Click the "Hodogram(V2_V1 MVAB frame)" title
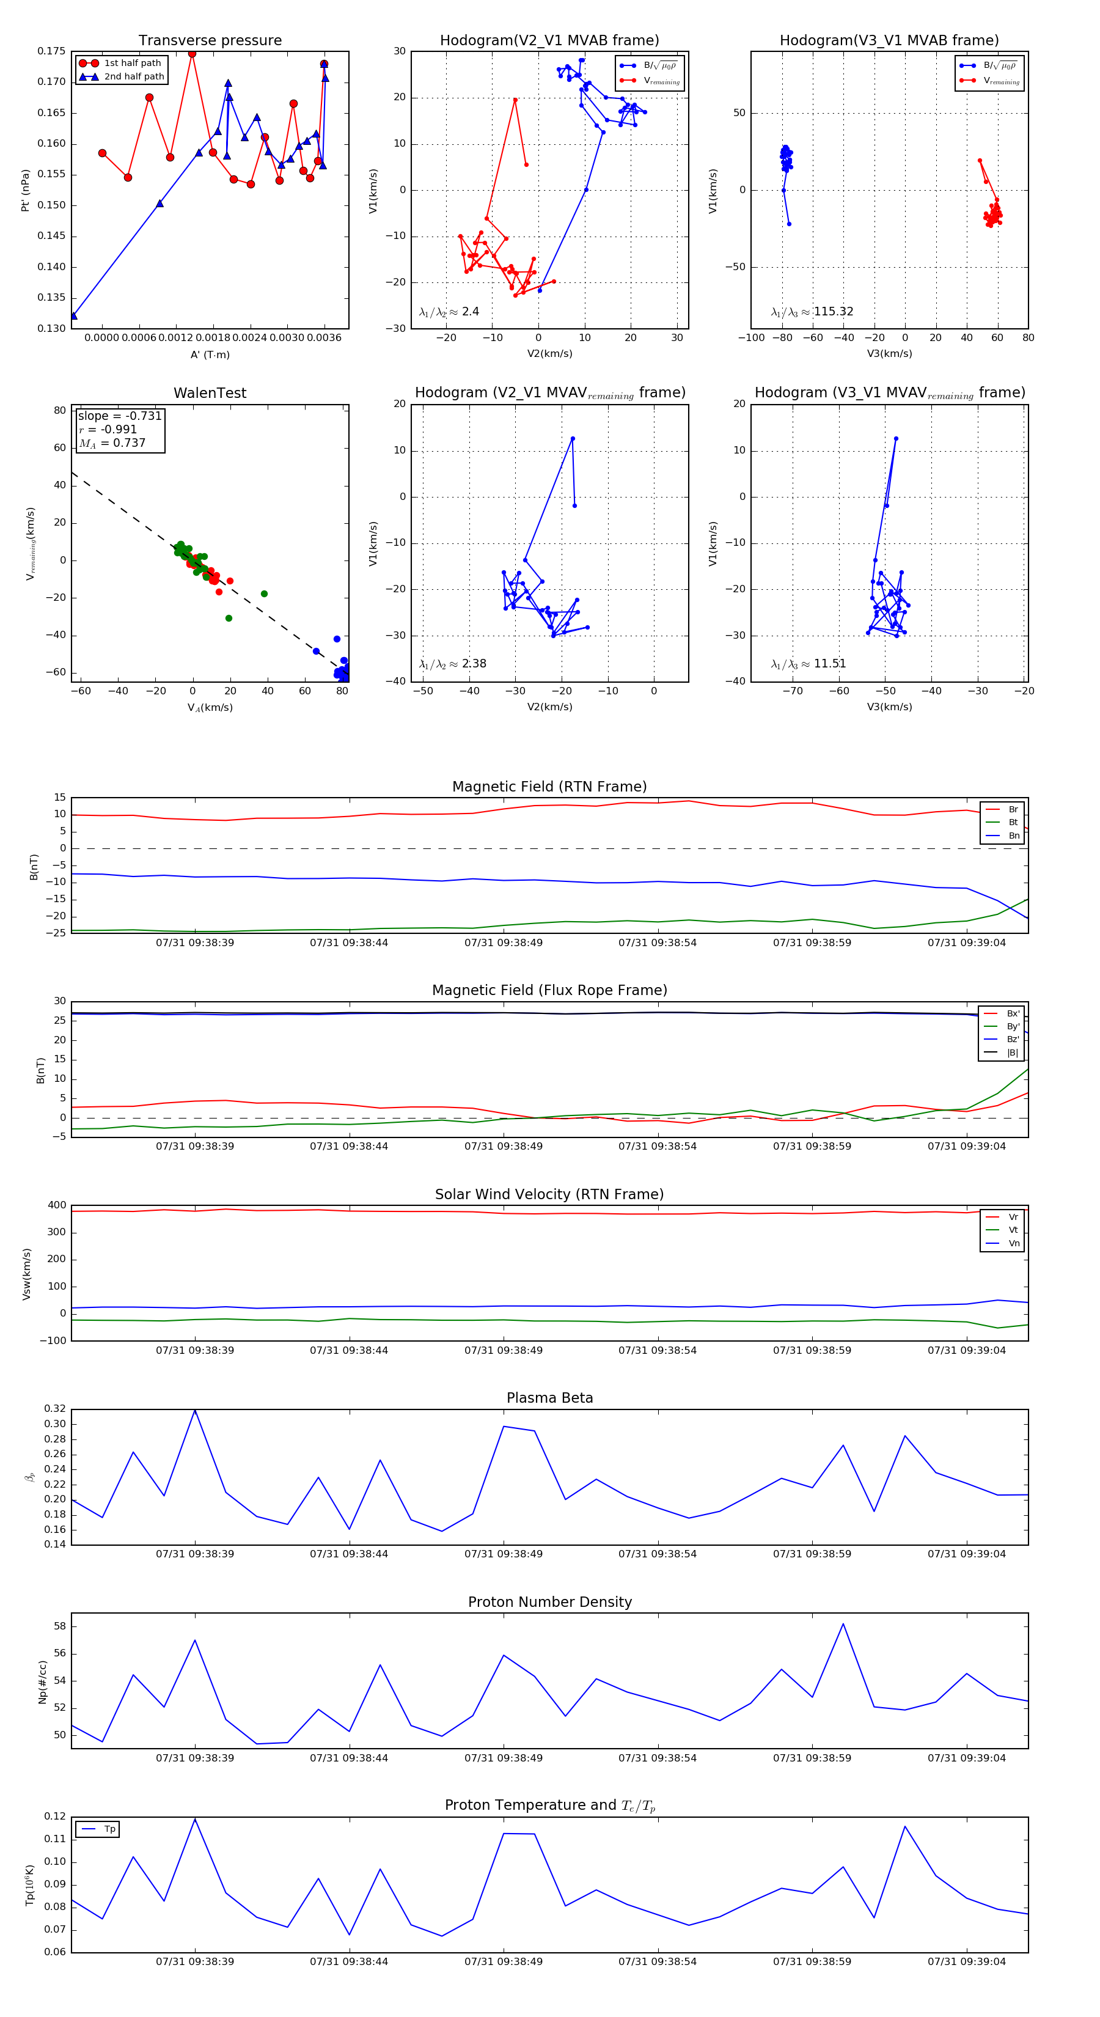The height and width of the screenshot is (2017, 1100). point(549,41)
